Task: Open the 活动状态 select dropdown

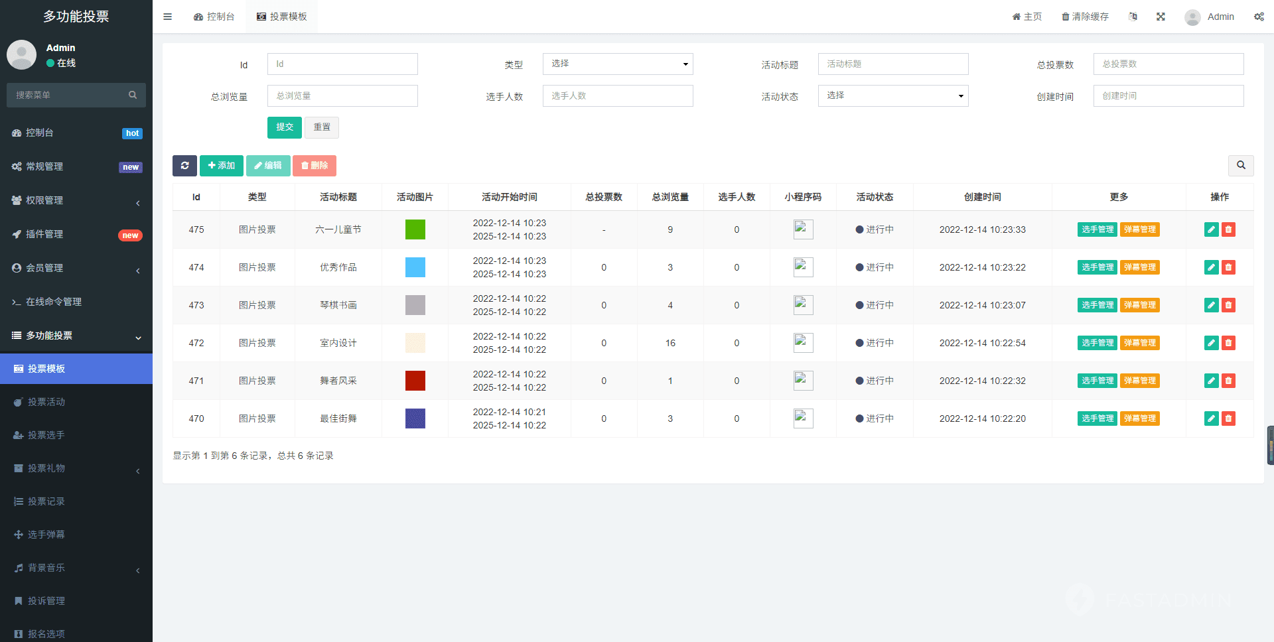Action: [x=892, y=96]
